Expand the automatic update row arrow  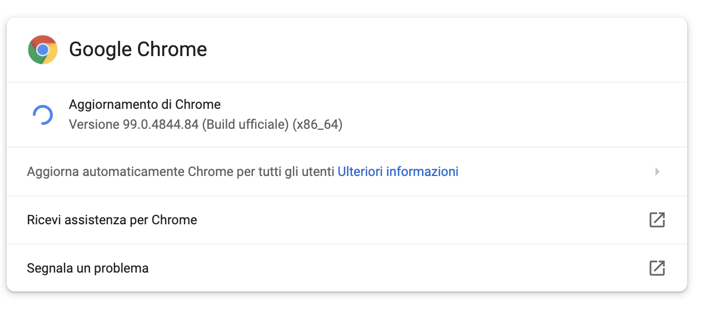pos(657,172)
